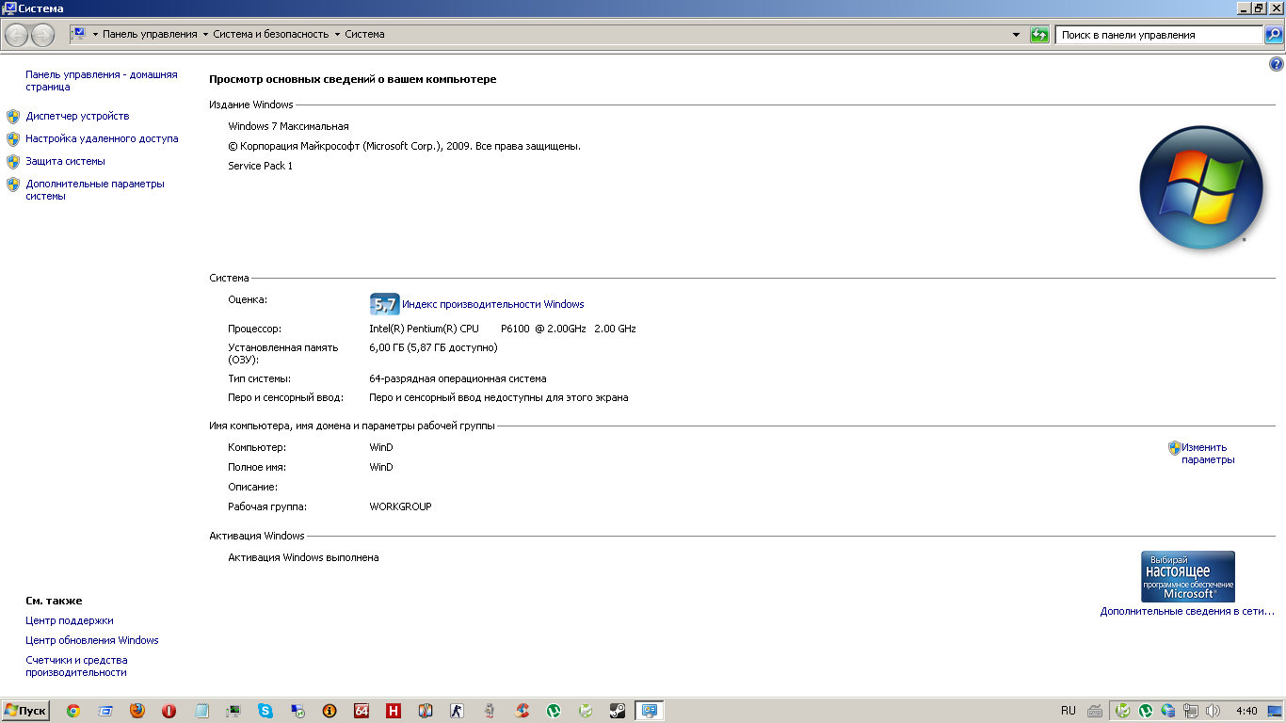This screenshot has width=1286, height=723.
Task: Open the address bar history dropdown arrow
Action: pyautogui.click(x=1016, y=35)
